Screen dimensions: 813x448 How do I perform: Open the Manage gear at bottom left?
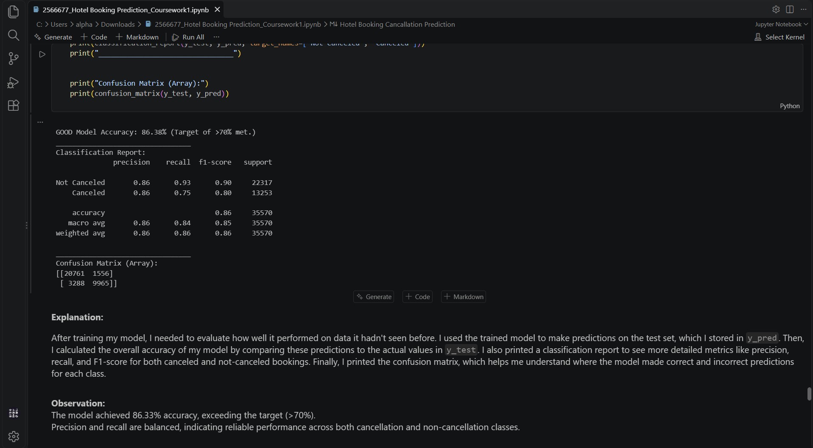tap(14, 436)
